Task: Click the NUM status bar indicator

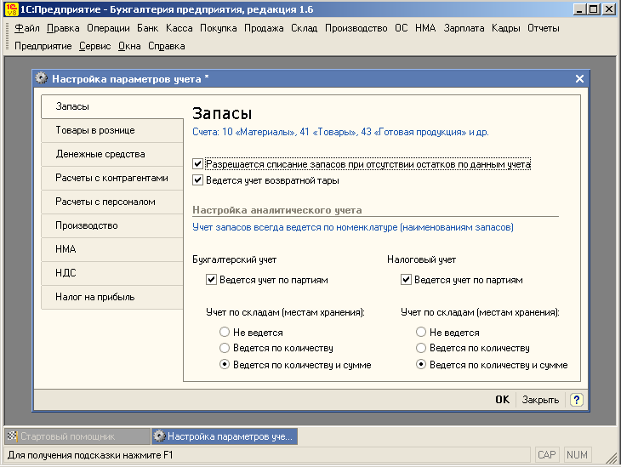Action: pyautogui.click(x=577, y=455)
